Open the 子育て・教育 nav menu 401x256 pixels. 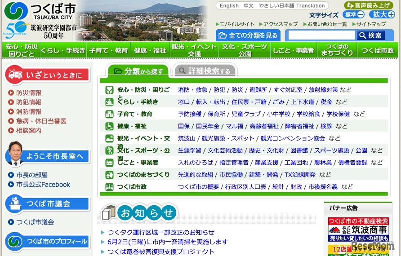109,50
